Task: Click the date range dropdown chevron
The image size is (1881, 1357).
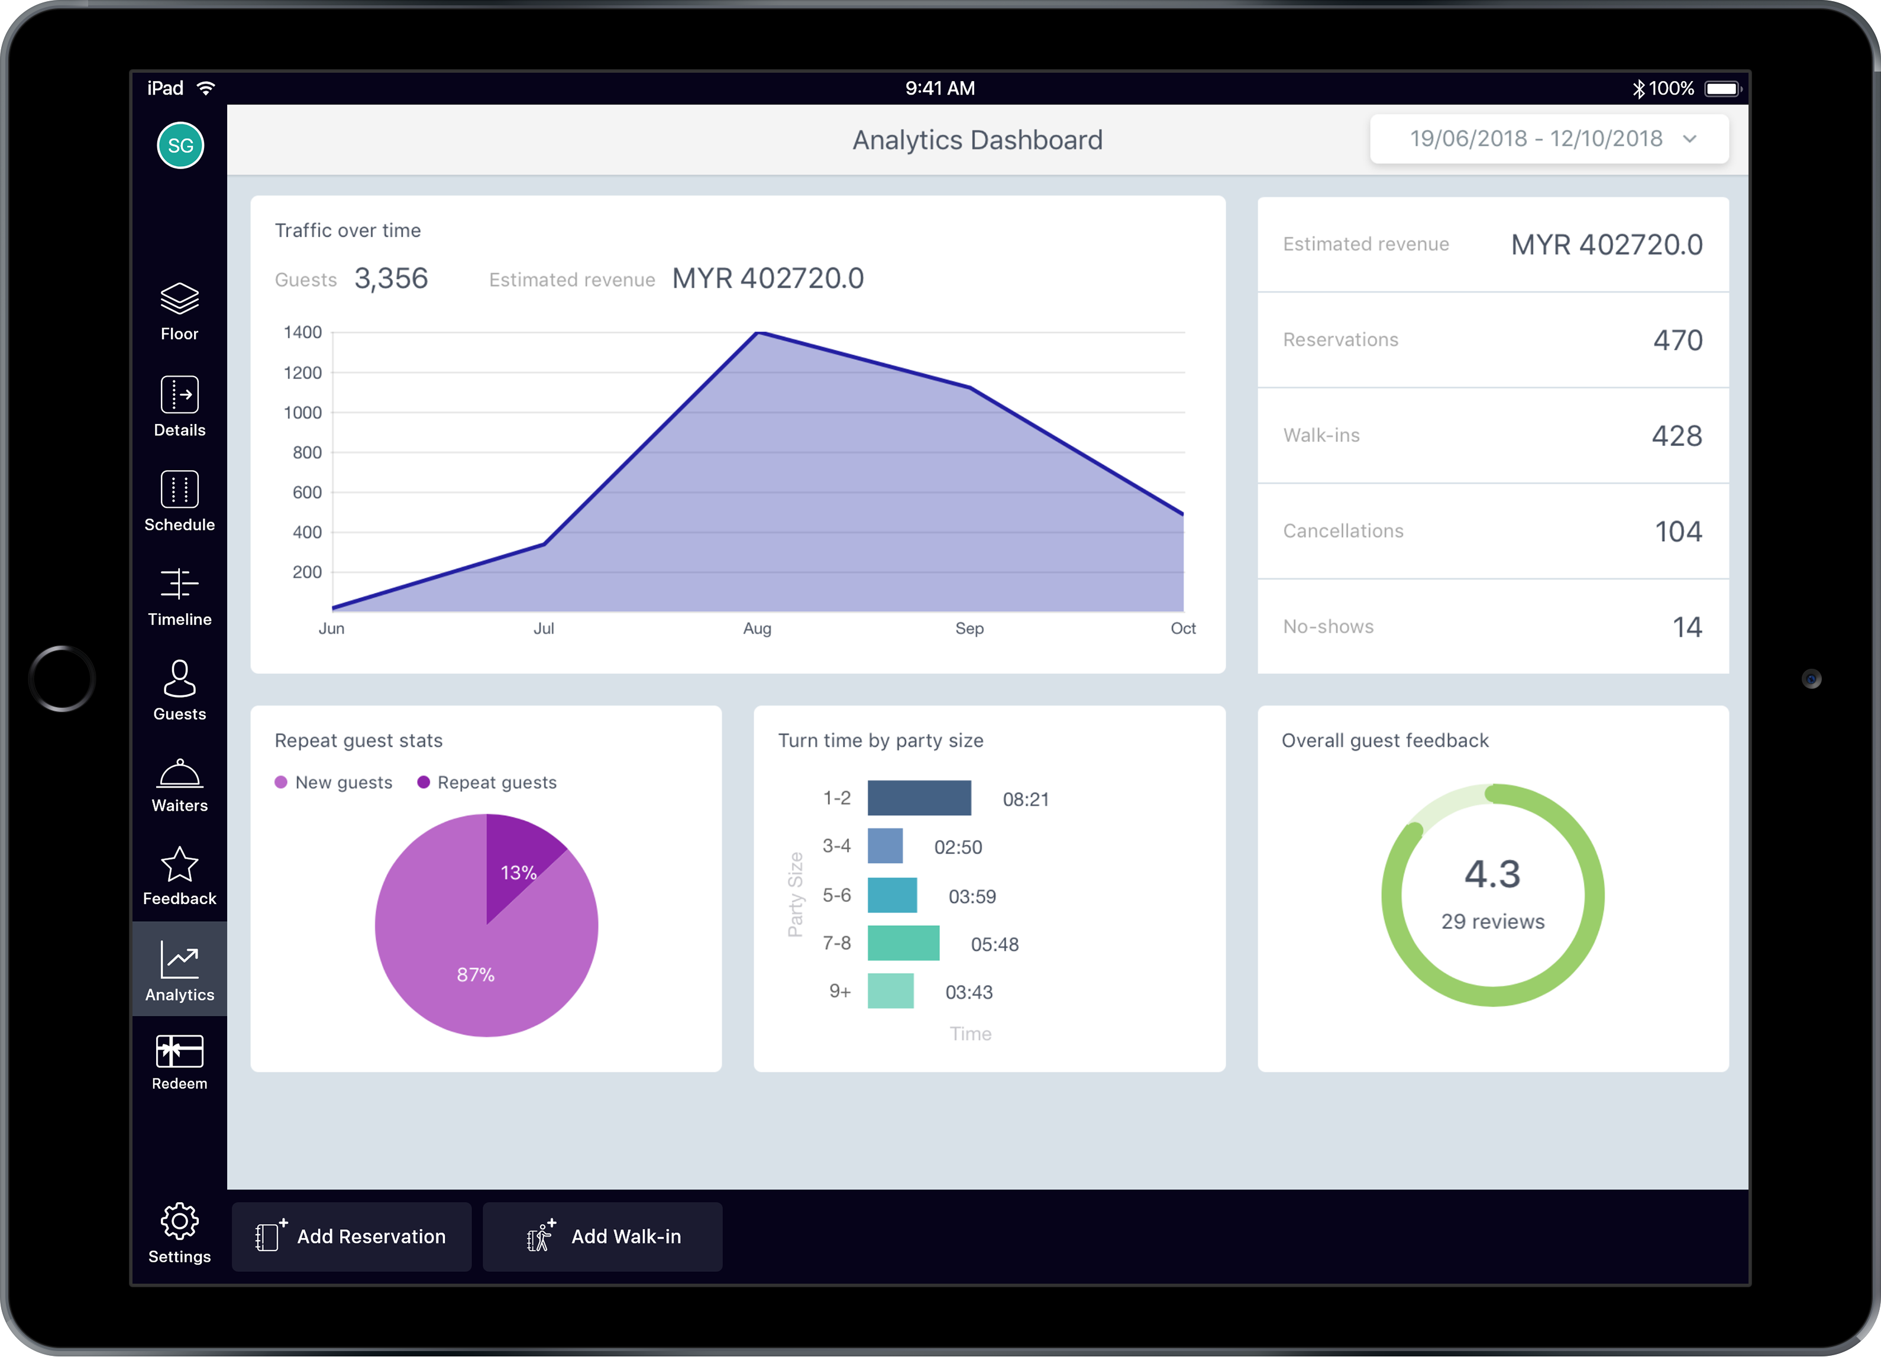Action: (x=1689, y=140)
